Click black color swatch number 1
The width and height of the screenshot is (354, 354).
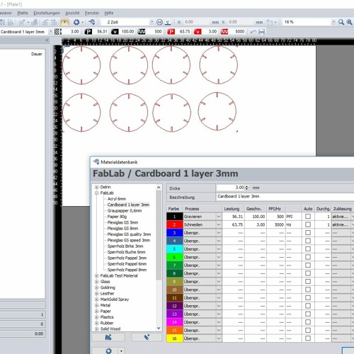[174, 217]
